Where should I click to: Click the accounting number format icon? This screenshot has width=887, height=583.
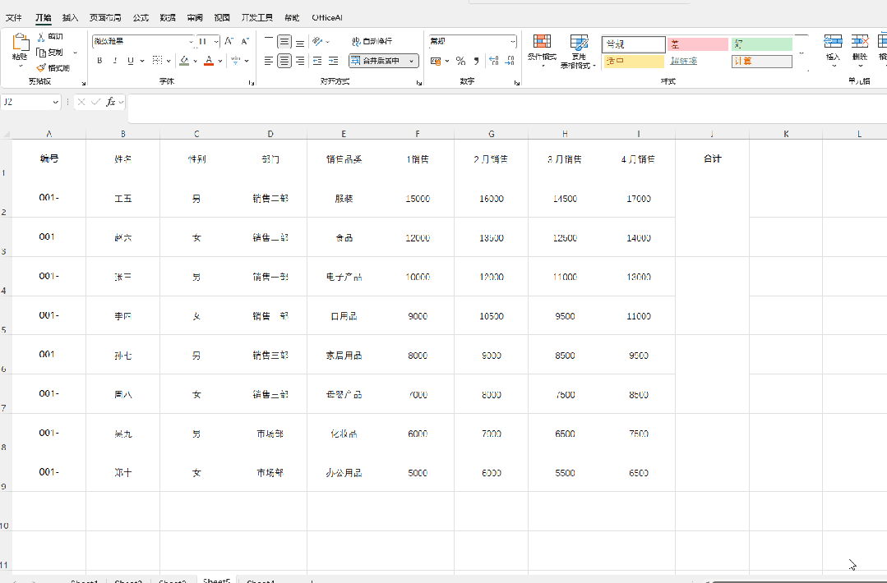point(436,61)
